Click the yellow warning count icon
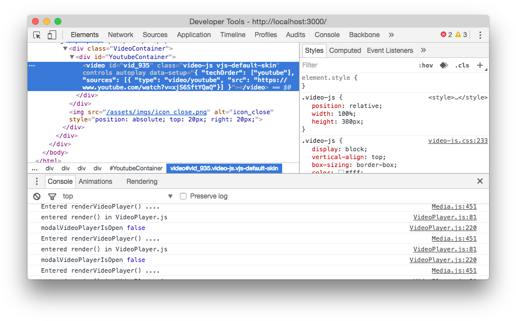516x321 pixels. point(458,34)
